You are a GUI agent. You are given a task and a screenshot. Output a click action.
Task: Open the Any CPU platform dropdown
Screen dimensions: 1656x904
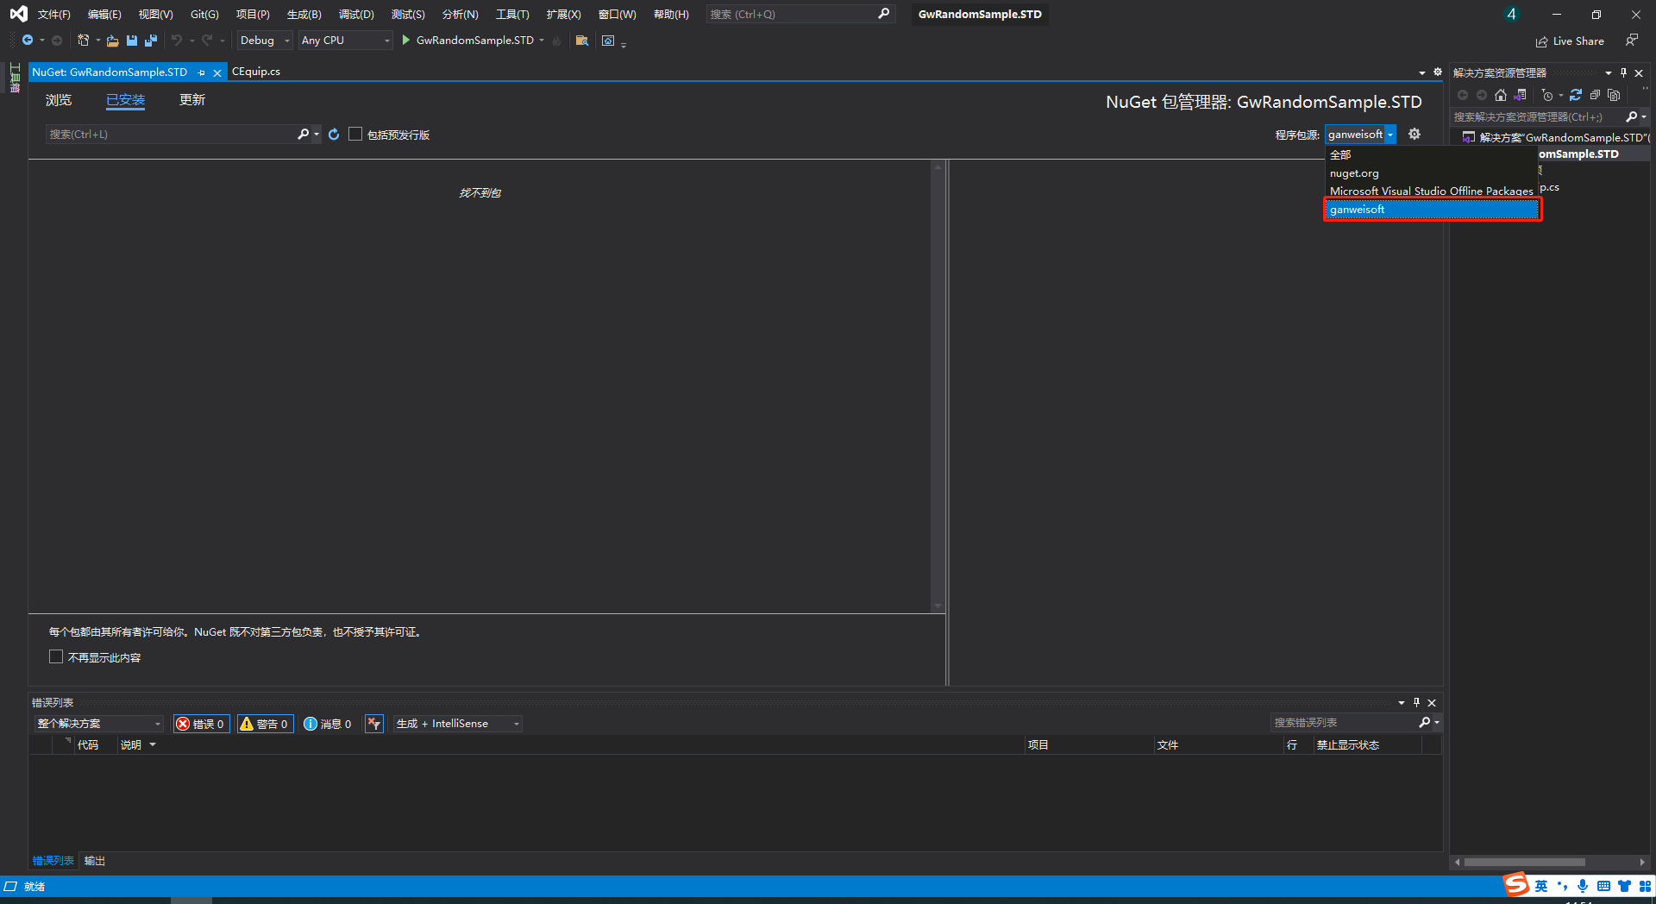[345, 41]
